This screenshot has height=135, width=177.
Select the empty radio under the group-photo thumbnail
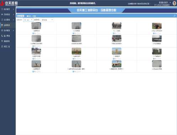[118, 33]
